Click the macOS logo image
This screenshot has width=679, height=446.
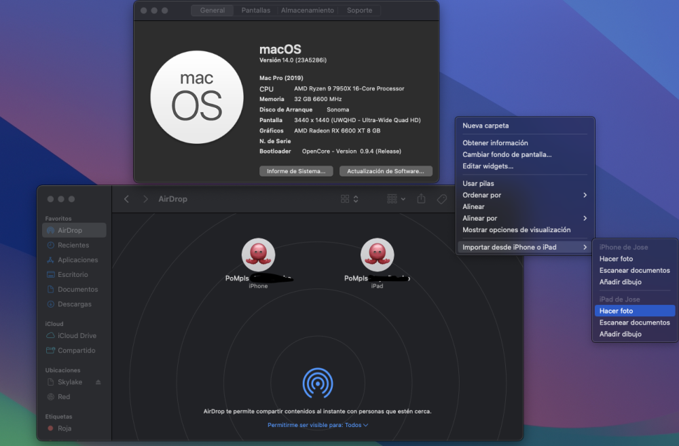click(197, 97)
